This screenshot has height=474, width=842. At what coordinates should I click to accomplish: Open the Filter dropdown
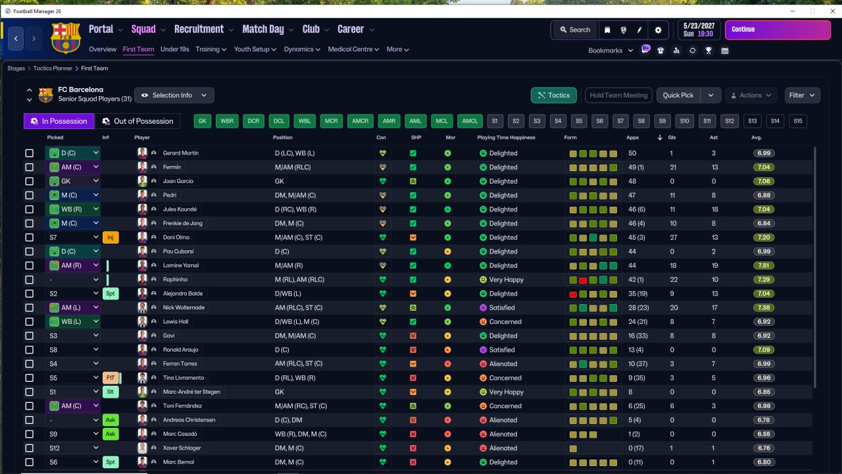click(803, 95)
